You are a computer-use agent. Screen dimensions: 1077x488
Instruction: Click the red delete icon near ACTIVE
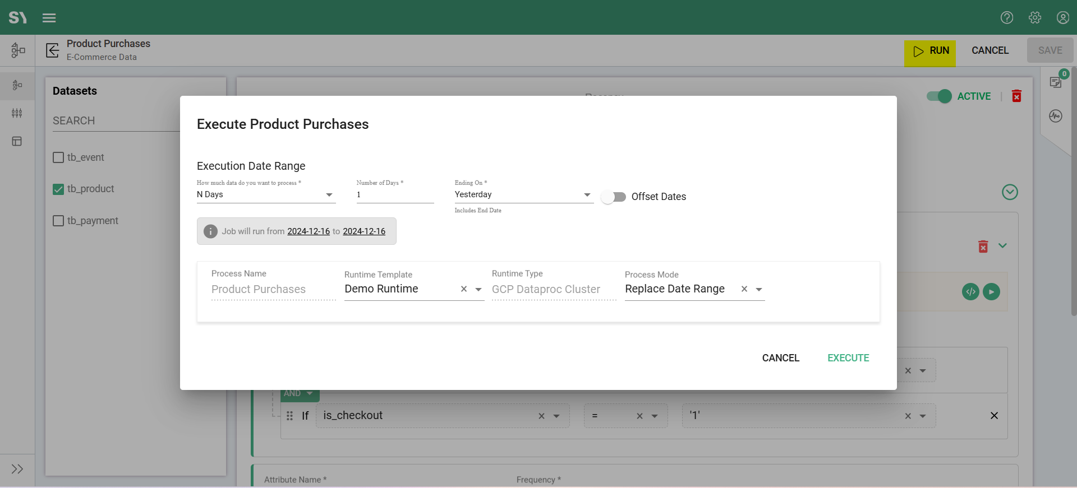pos(1016,96)
